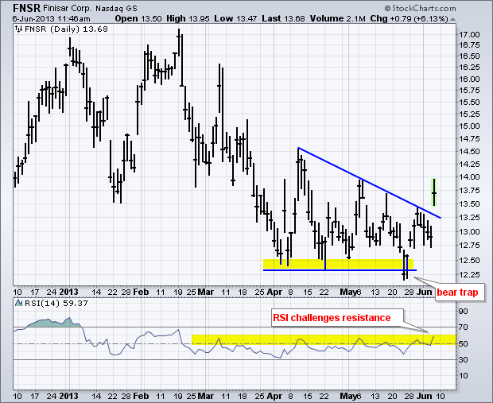This screenshot has height=403, width=493.
Task: Click the 'bear trap' annotation callout
Action: pos(458,293)
